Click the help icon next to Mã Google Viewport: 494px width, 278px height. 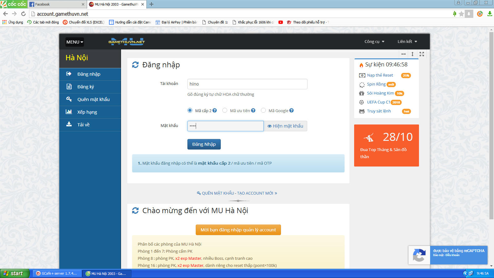(x=291, y=110)
